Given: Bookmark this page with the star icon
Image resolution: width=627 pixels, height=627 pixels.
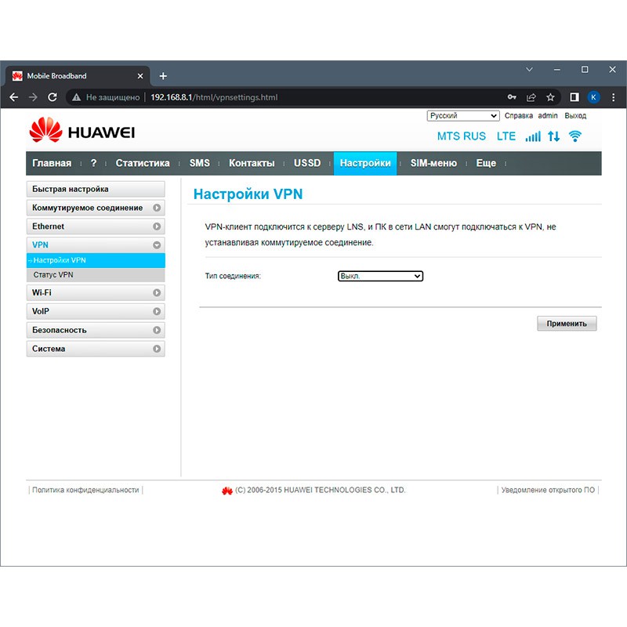Looking at the screenshot, I should [x=550, y=97].
